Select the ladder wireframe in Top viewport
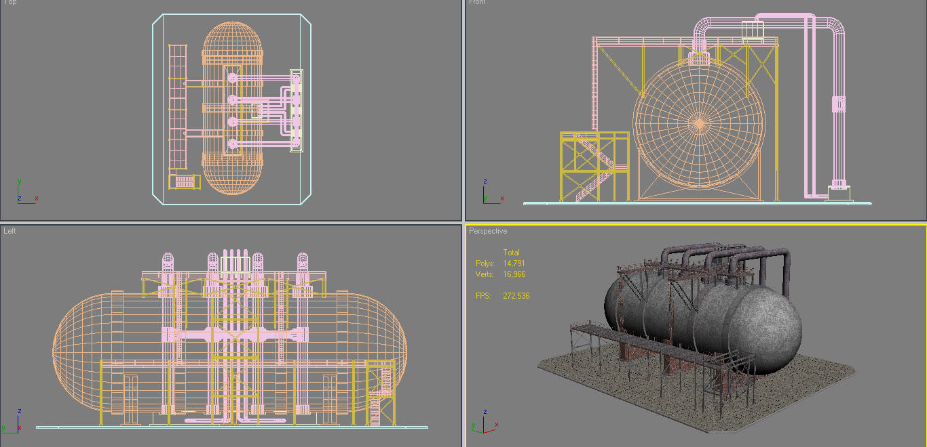 [177, 106]
